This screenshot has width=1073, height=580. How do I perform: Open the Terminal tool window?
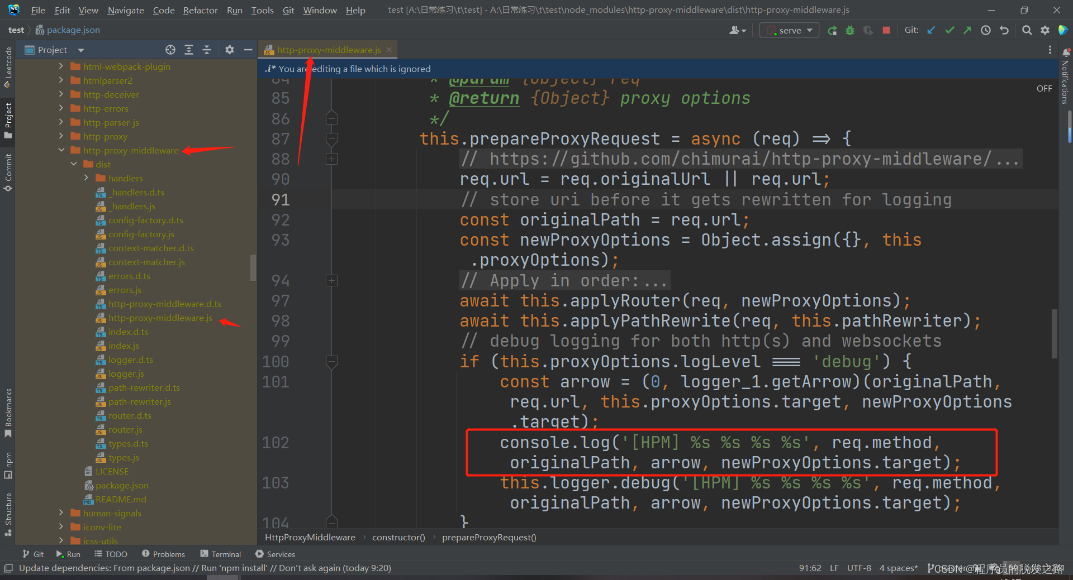(220, 554)
